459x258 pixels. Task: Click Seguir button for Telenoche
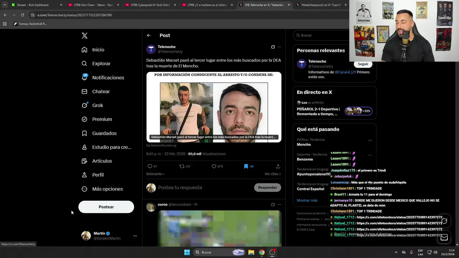(x=363, y=64)
